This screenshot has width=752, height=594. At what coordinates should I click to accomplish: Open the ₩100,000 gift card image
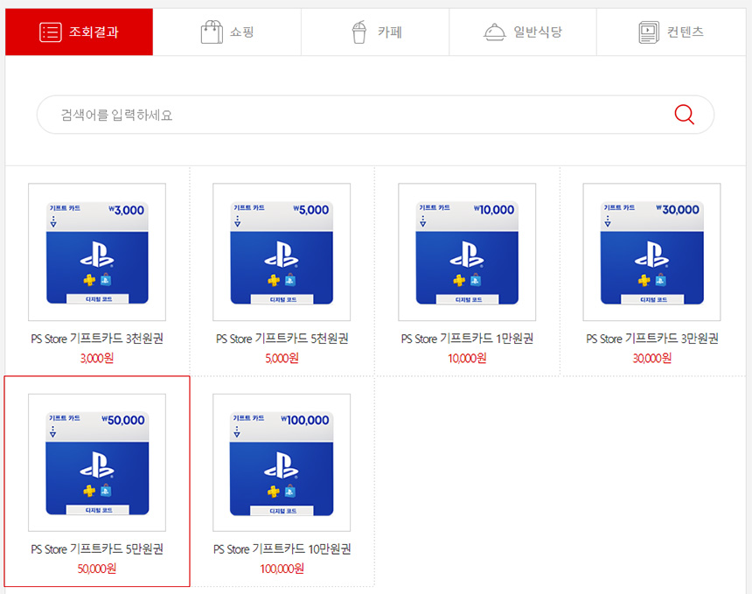coord(282,463)
